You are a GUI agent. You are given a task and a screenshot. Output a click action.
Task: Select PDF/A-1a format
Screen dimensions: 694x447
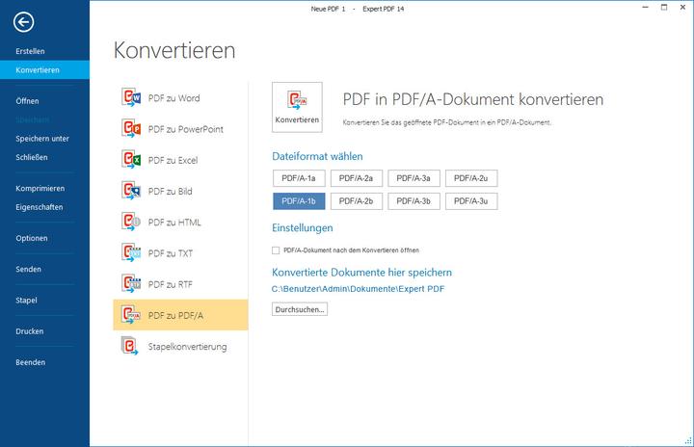click(299, 178)
